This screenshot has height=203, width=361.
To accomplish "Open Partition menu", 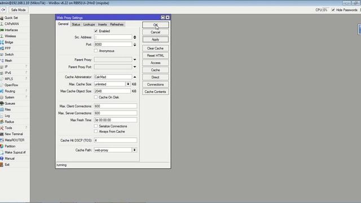I will point(10,146).
